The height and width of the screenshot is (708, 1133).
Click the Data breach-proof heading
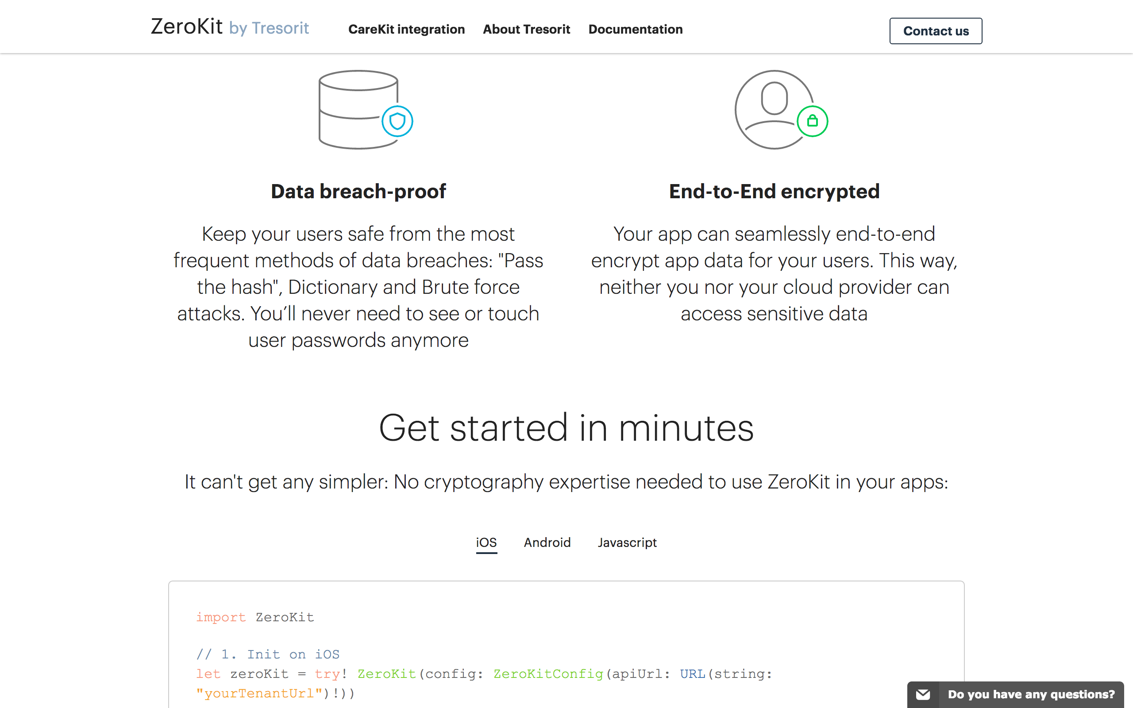(x=358, y=191)
